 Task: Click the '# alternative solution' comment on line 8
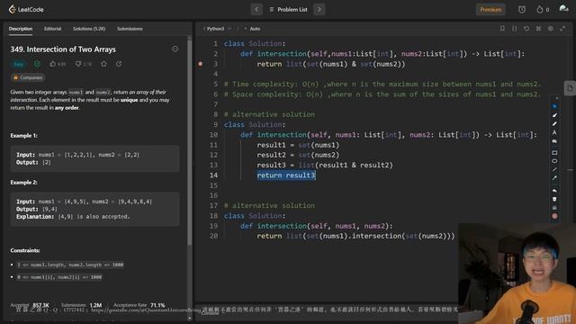click(269, 114)
